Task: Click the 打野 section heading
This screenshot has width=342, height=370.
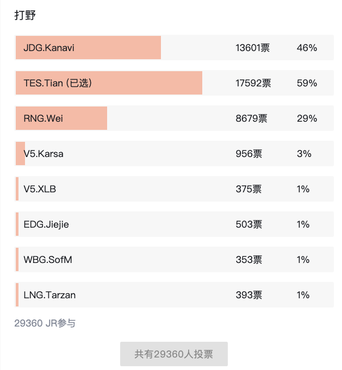Action: coord(25,15)
